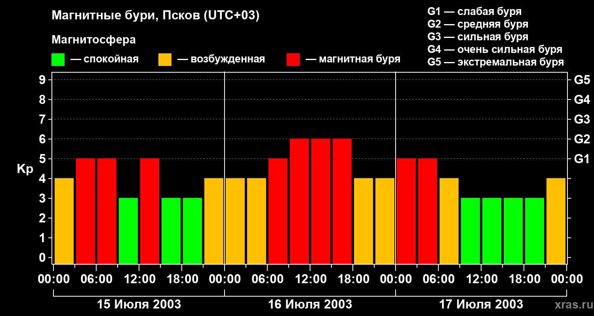
Task: Click the 'G3 — сильная буря' legend text
Action: point(478,37)
